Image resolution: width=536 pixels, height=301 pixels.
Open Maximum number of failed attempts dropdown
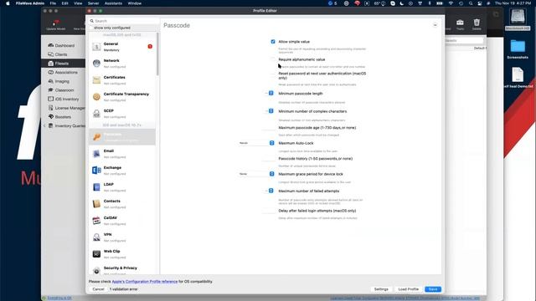click(270, 191)
